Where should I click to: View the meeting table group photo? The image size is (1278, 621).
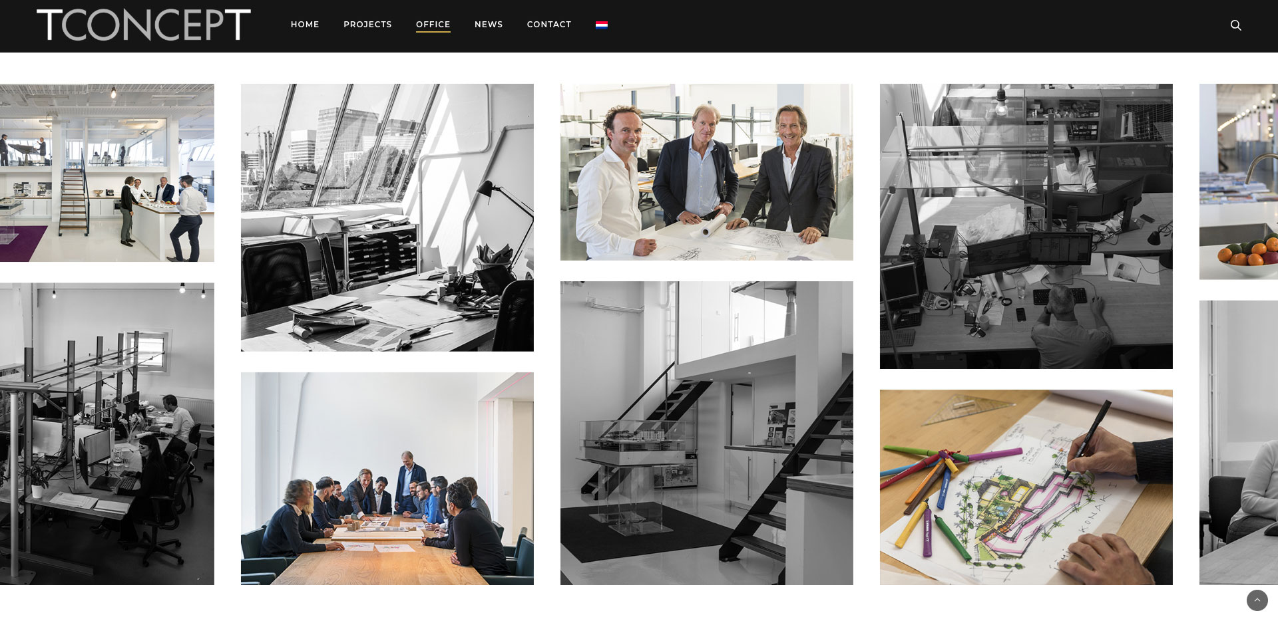[x=387, y=479]
